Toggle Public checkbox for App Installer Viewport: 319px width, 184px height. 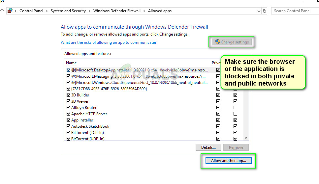tap(236, 120)
